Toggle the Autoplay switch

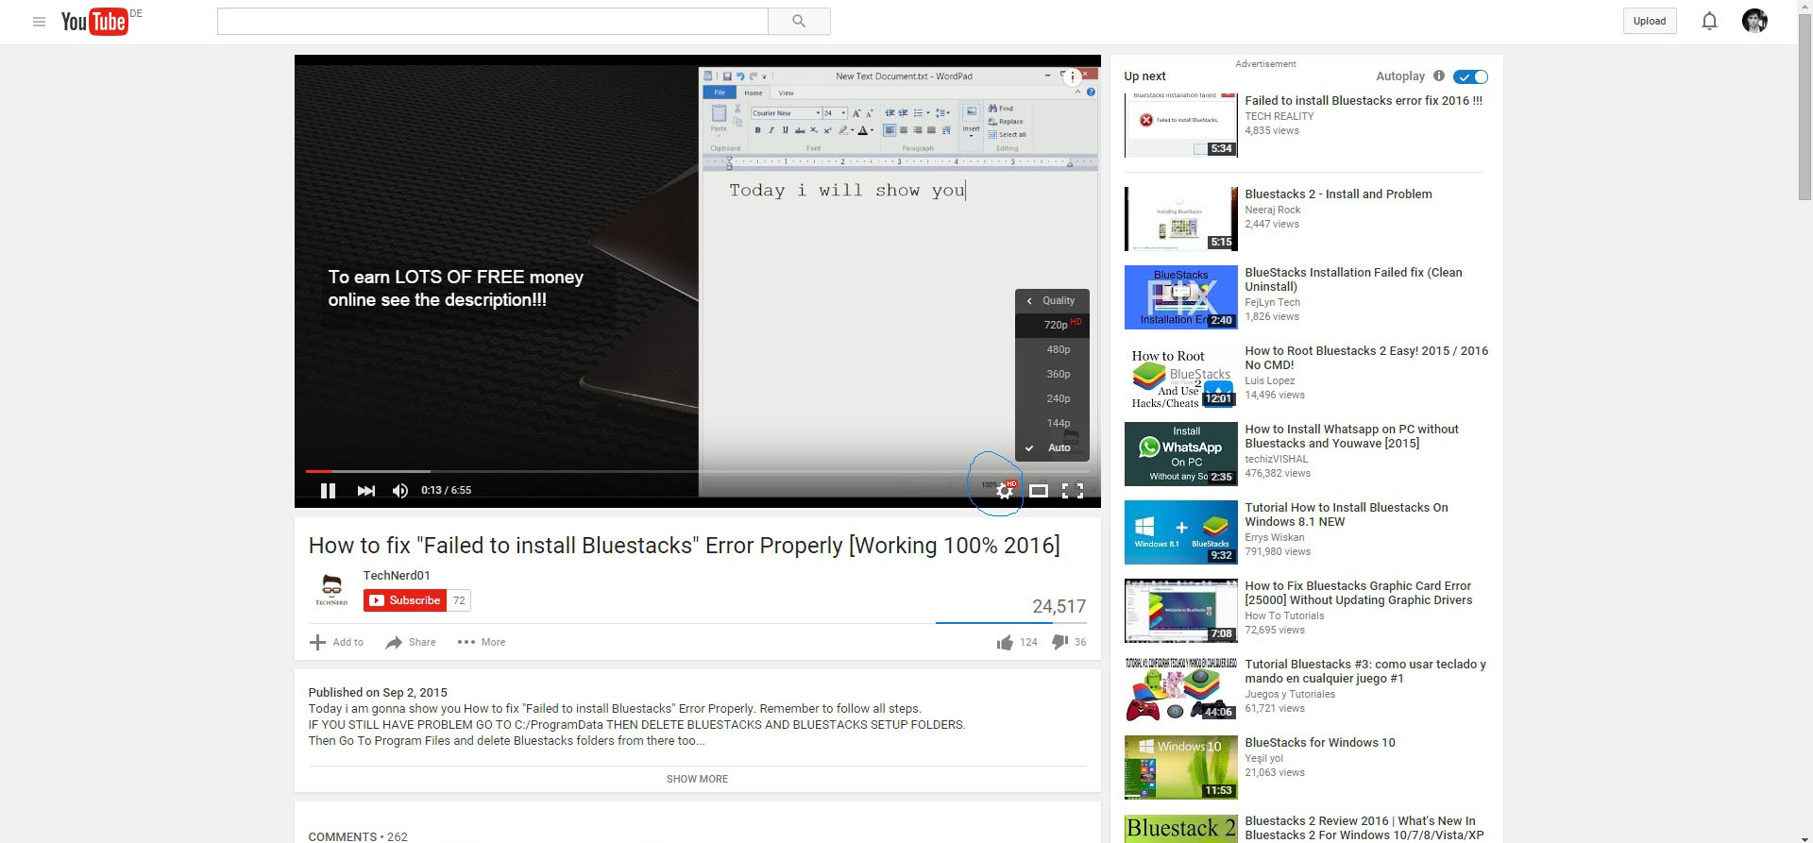(1470, 76)
